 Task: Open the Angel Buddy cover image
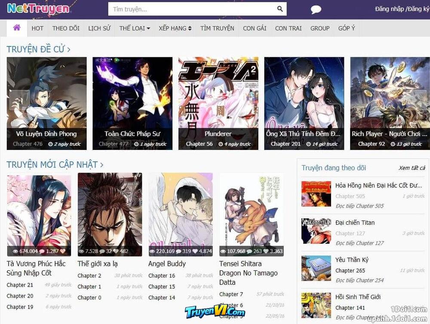(181, 214)
